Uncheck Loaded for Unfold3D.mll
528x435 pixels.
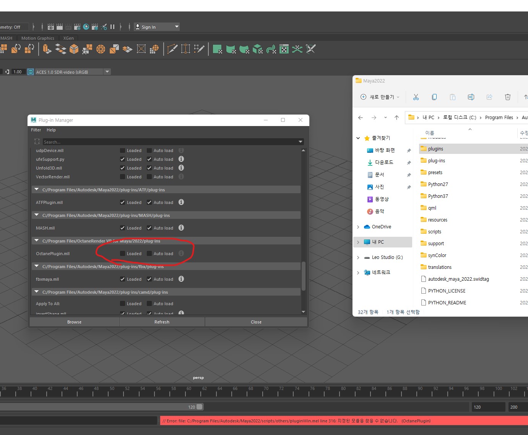[122, 168]
